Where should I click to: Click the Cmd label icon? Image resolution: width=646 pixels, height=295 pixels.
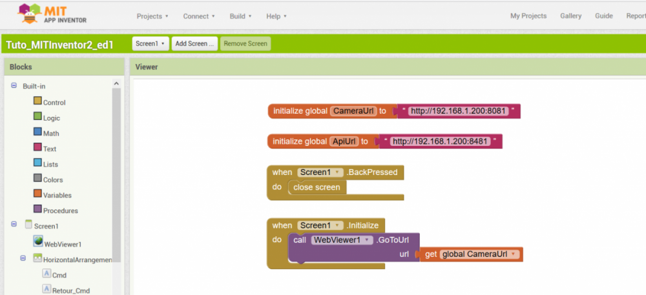click(x=47, y=274)
